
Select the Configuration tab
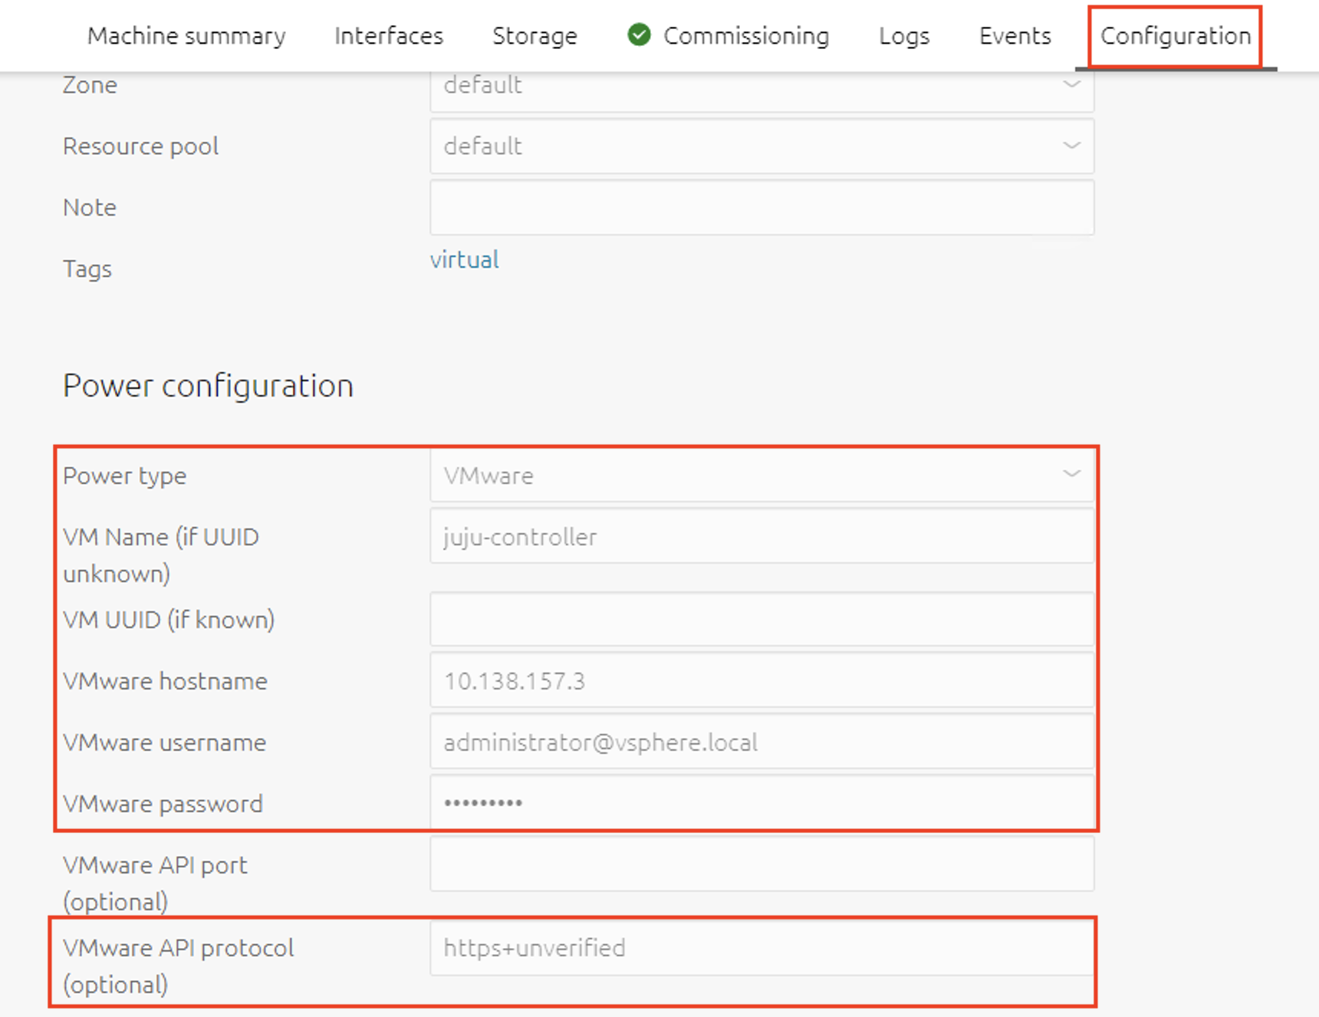point(1175,35)
